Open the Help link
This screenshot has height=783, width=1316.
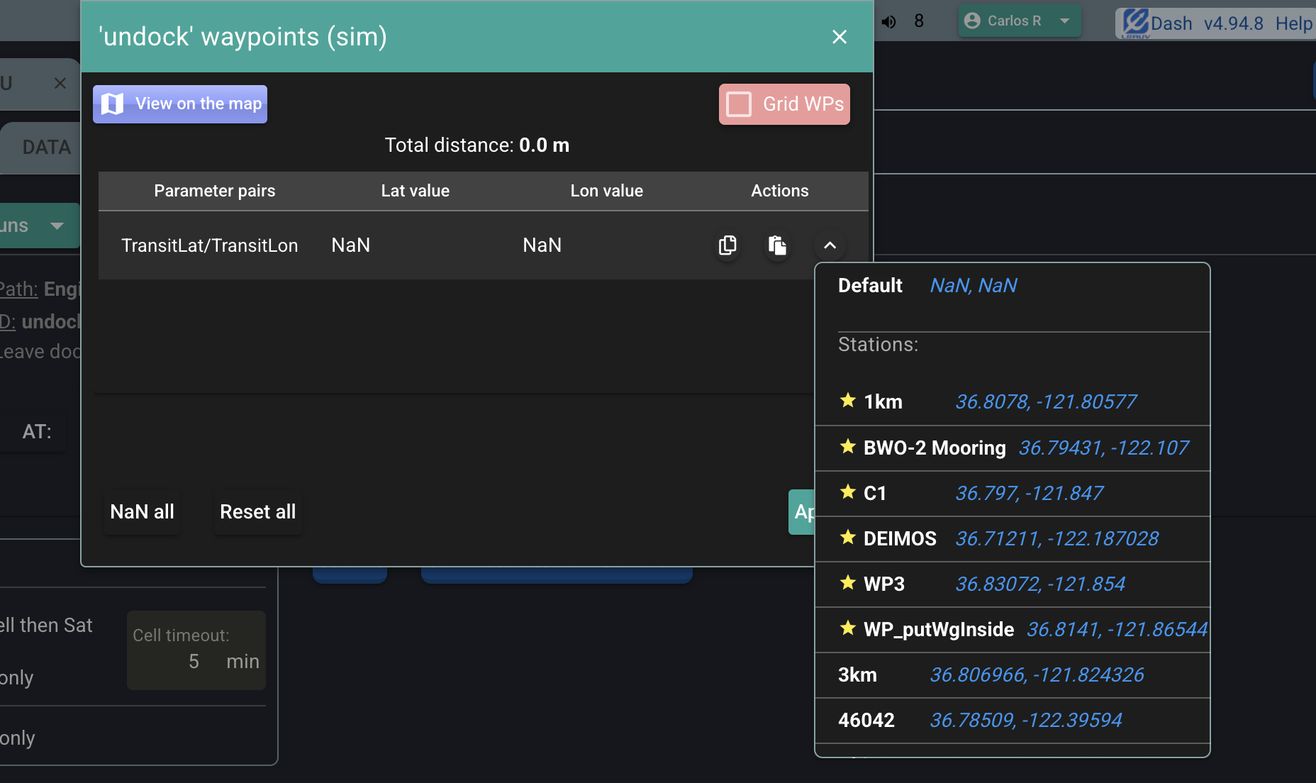[x=1294, y=23]
